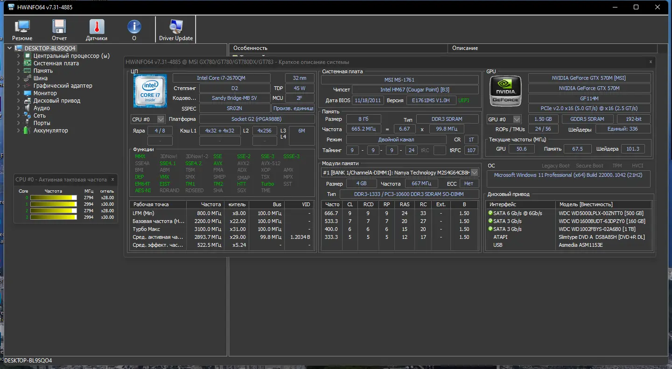Click the Core 0 frequency bar
This screenshot has height=369, width=672.
click(x=54, y=198)
